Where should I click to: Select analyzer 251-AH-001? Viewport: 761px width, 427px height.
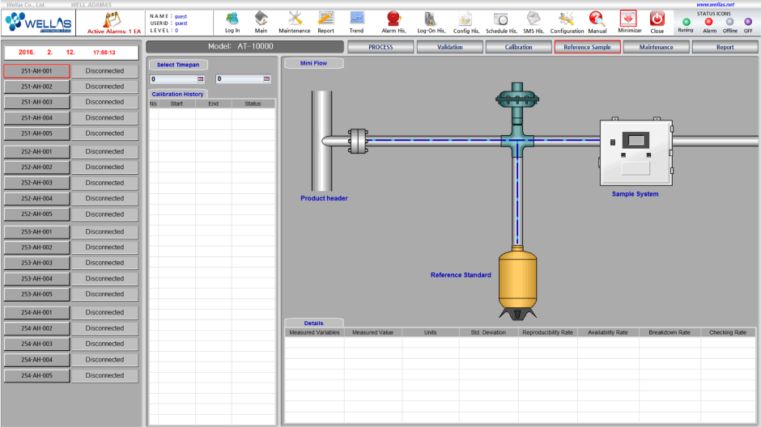36,71
